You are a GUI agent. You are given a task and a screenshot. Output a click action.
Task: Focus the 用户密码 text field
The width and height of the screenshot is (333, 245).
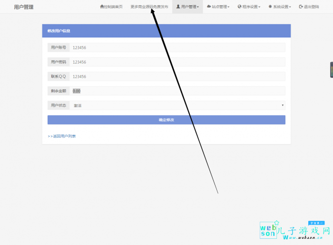point(177,62)
